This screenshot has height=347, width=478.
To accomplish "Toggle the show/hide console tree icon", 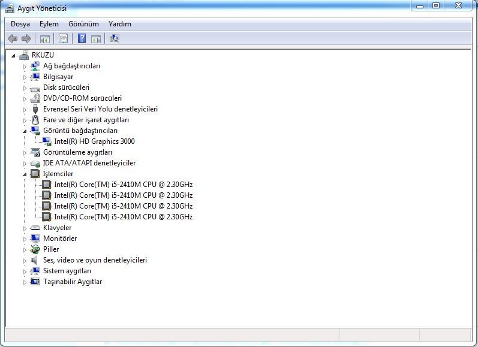I will (44, 39).
